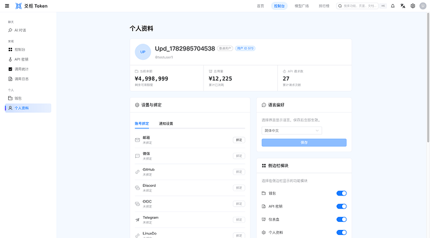Click the API request count 27
Screen dimensions: 430x238
[286, 79]
